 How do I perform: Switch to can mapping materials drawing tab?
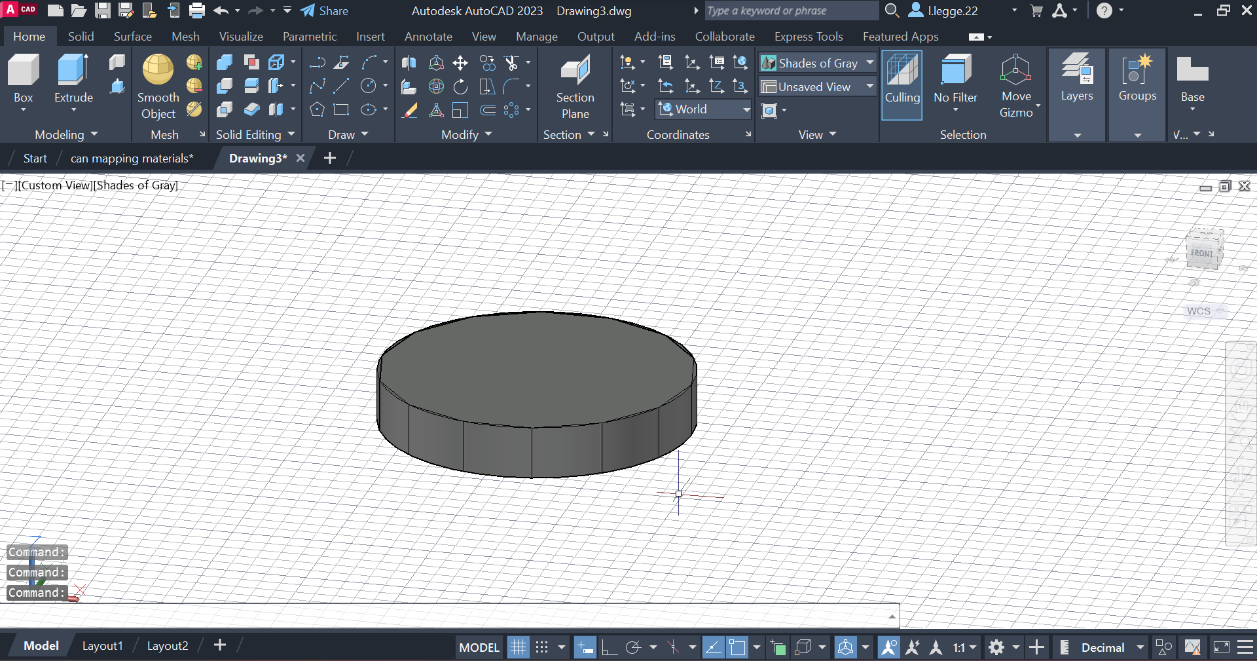pos(132,159)
